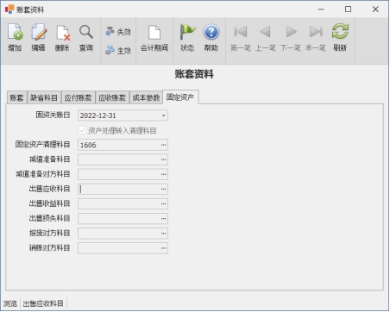The image size is (390, 312).
Task: Switch to the 应付账款 tab
Action: (x=78, y=97)
